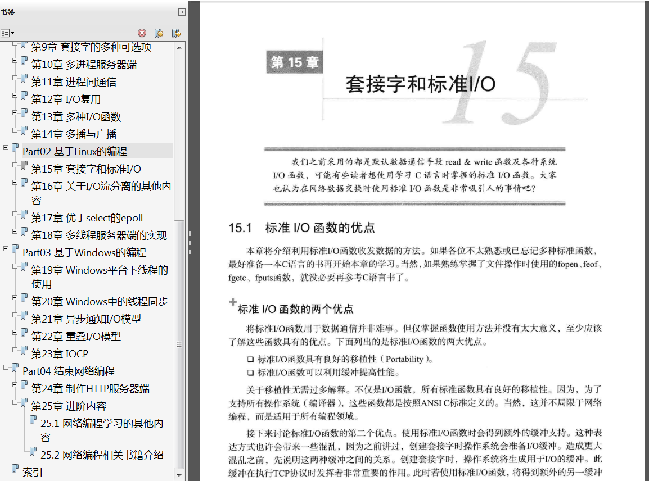The height and width of the screenshot is (481, 649).
Task: Open the bookmark options dropdown menu
Action: [x=7, y=33]
